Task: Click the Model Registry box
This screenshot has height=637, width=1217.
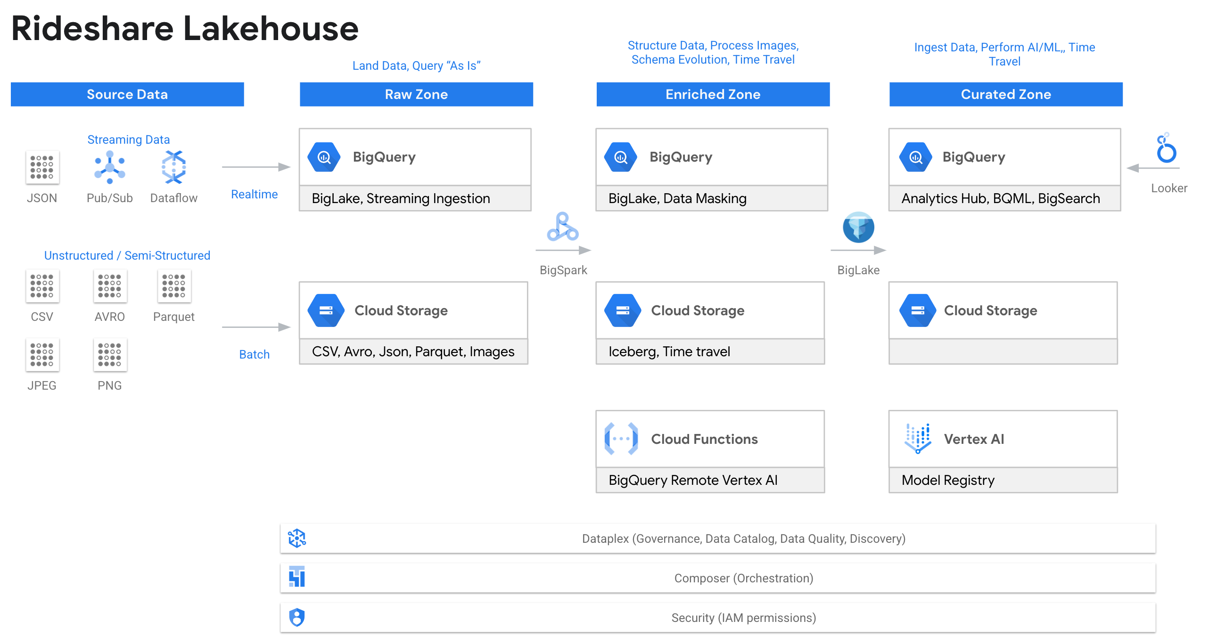Action: click(1003, 480)
